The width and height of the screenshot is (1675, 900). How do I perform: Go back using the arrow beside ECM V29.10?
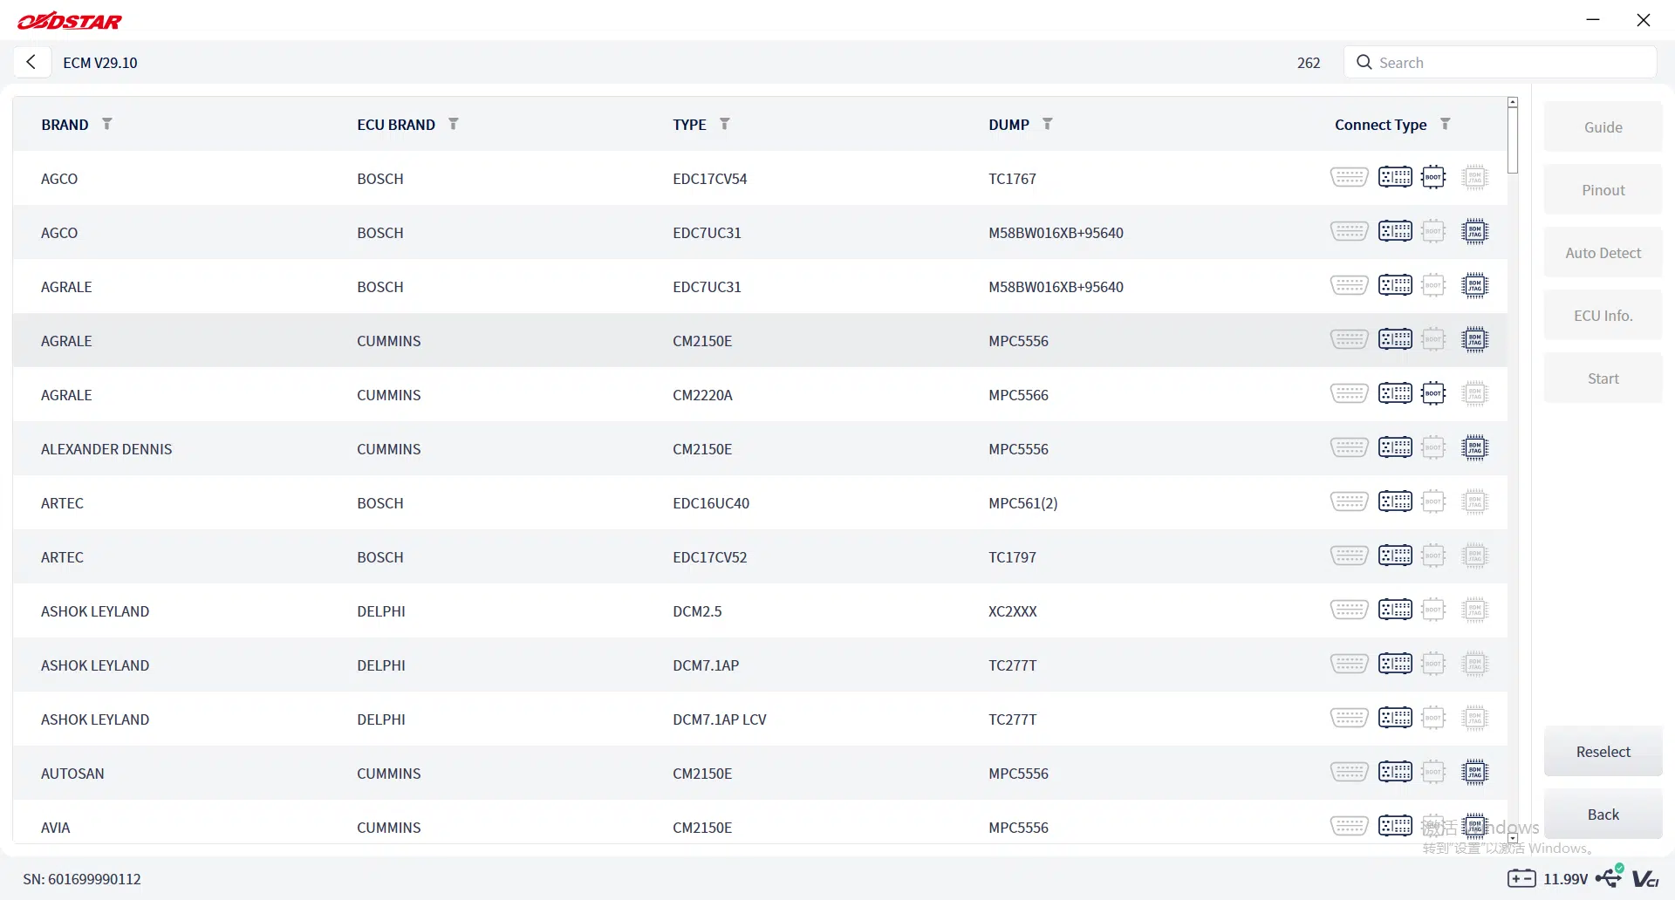(31, 62)
